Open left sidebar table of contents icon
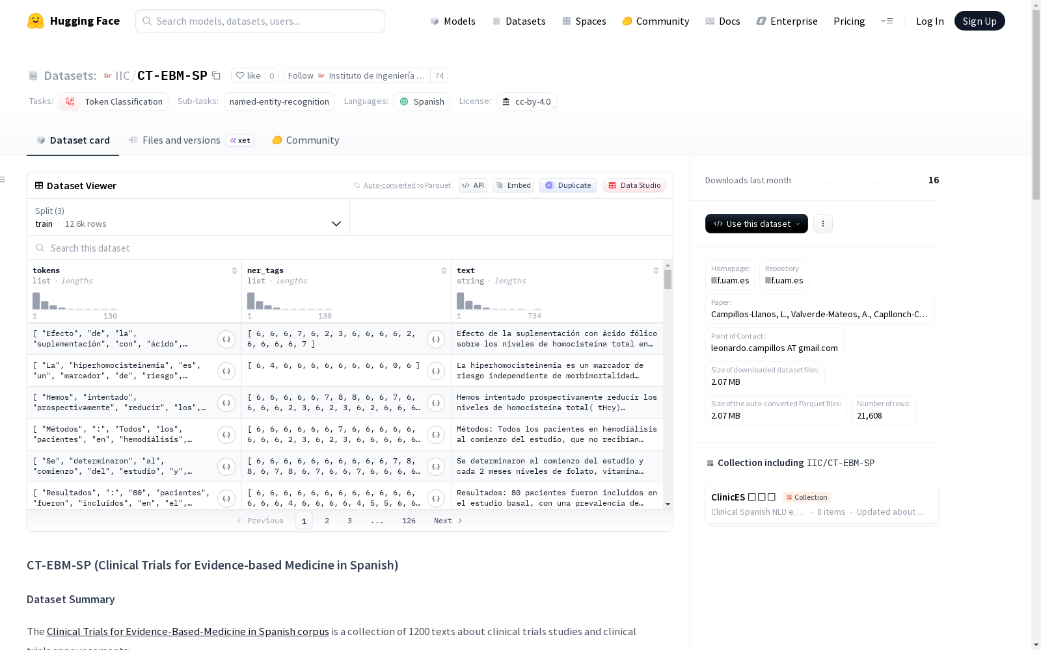Image resolution: width=1041 pixels, height=650 pixels. click(3, 179)
